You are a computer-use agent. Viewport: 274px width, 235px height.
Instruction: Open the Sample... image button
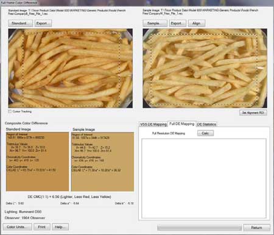155,23
